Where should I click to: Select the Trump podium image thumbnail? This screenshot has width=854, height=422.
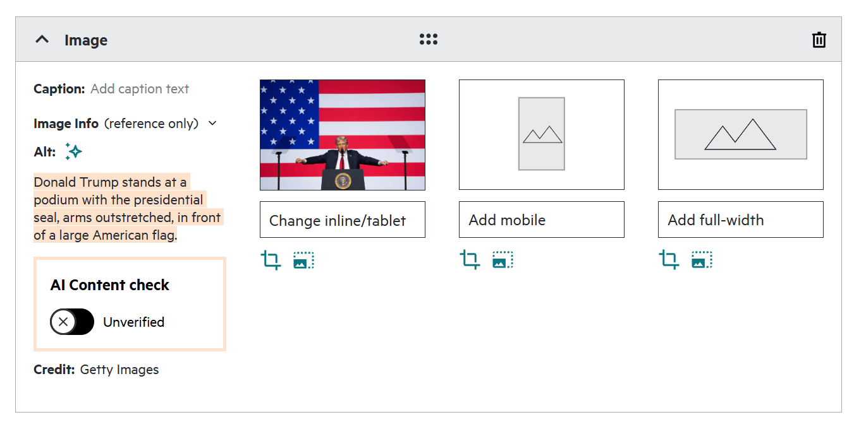(342, 135)
